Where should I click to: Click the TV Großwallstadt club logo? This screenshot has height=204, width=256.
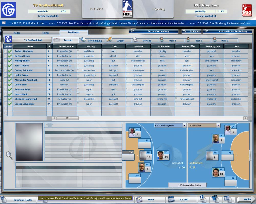coord(8,10)
